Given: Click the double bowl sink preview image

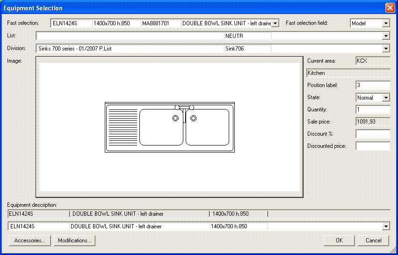Looking at the screenshot, I should (169, 128).
